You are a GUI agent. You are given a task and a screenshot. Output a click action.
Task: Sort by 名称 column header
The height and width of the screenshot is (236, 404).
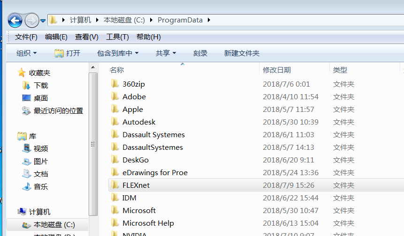click(117, 70)
